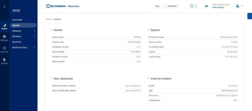Click the FW version value SLM750-V_4.0.12_EQ101
Screen dimensions: 252x111
tap(227, 96)
